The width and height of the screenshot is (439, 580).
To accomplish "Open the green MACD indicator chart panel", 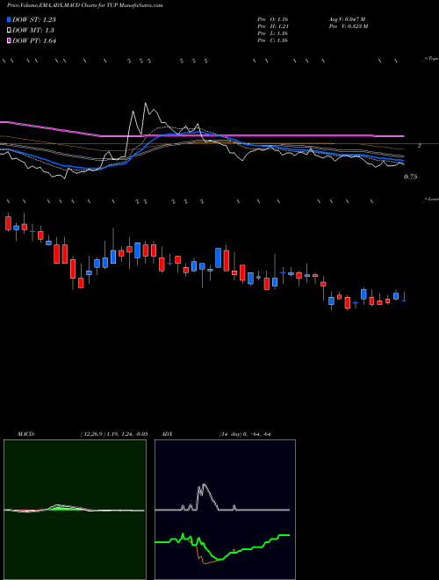I will (x=75, y=510).
